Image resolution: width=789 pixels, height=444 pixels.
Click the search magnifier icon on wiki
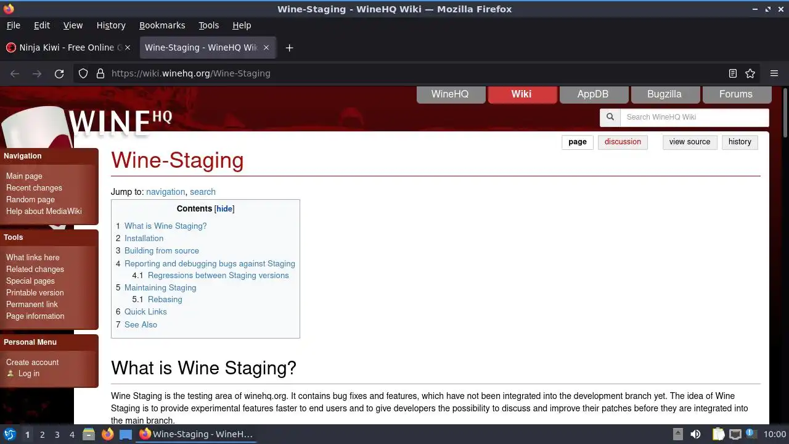[x=610, y=117]
